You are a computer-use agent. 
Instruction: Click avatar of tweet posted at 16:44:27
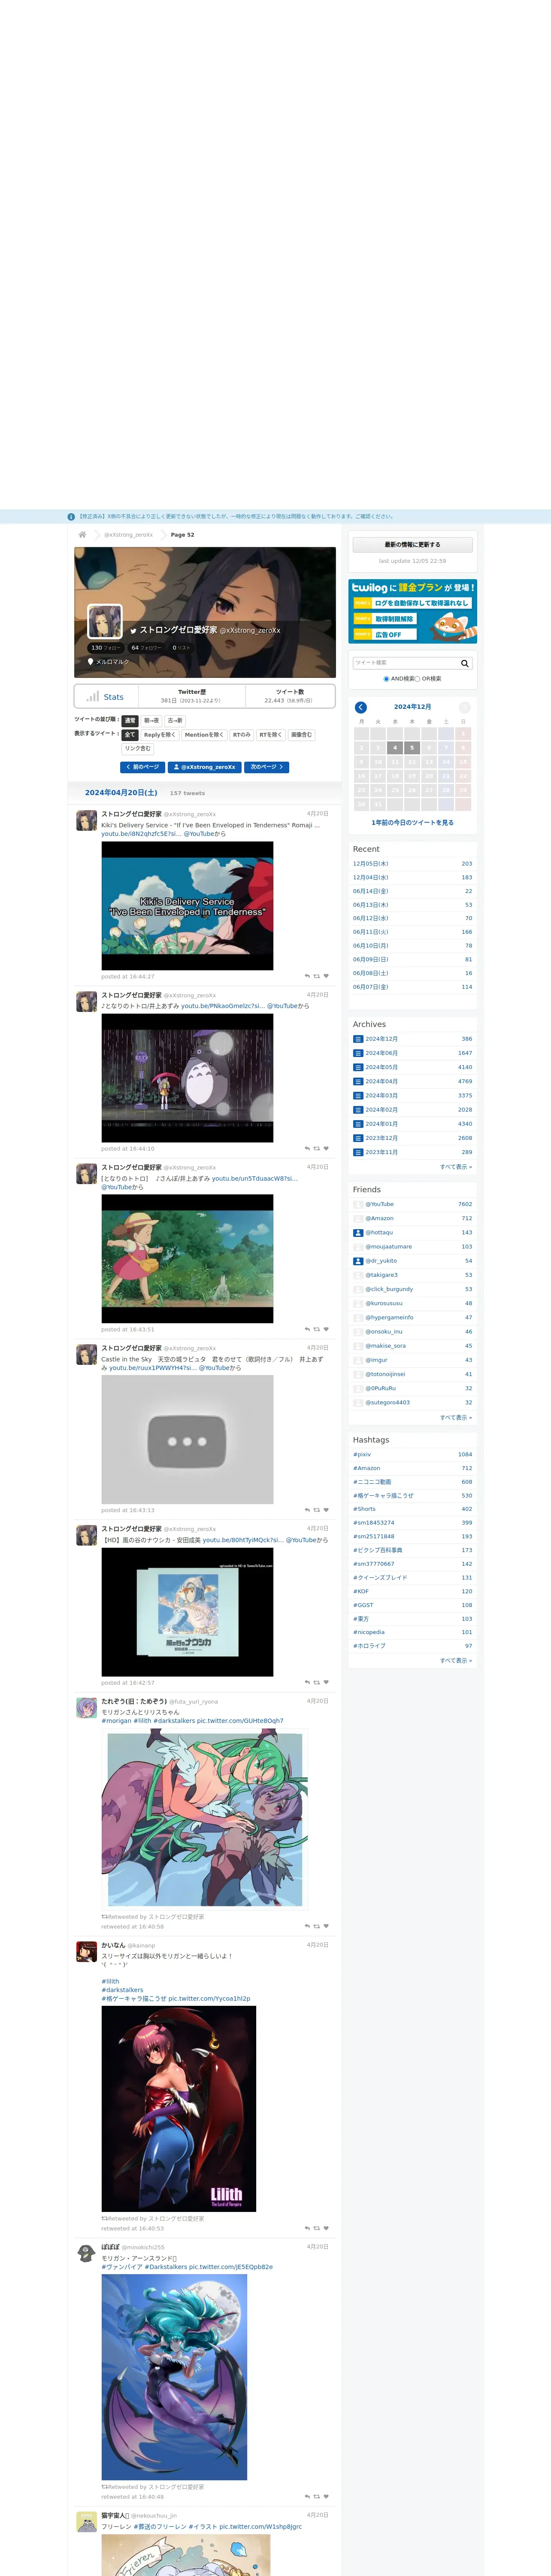tap(87, 821)
